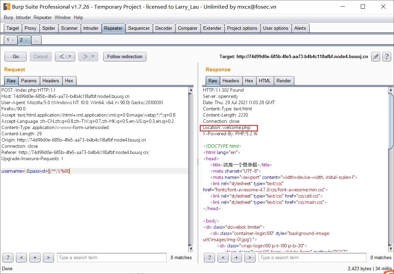Click the Location: welcome.php header line
Image resolution: width=394 pixels, height=274 pixels.
pyautogui.click(x=227, y=128)
